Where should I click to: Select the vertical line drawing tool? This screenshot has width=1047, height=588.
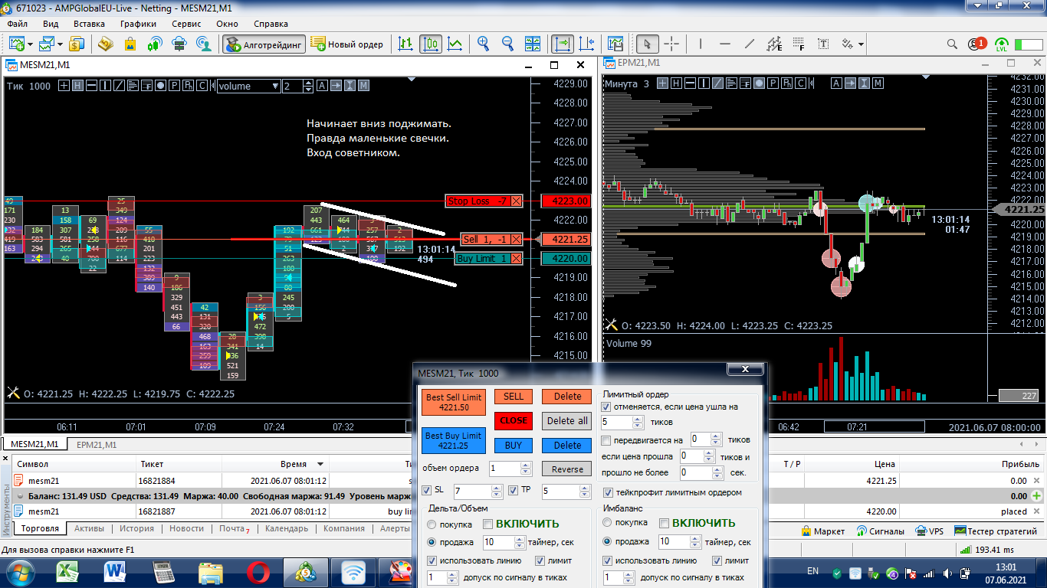701,44
